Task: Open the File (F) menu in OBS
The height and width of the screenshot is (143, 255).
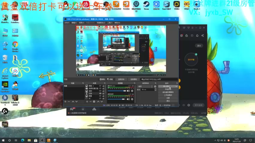Action: pos(67,23)
